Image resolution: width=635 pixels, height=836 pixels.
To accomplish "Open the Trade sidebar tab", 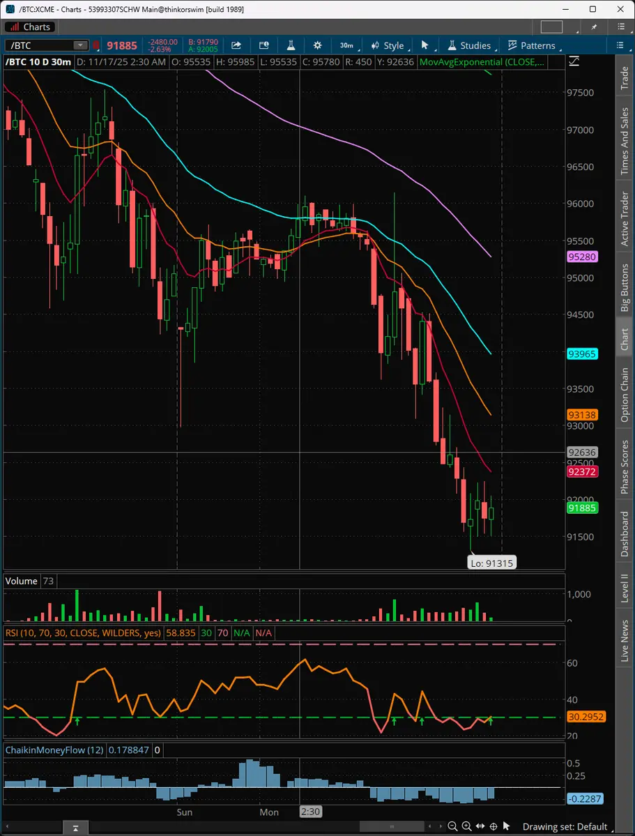I will coord(625,78).
